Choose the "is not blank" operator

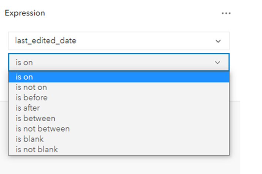tap(37, 149)
